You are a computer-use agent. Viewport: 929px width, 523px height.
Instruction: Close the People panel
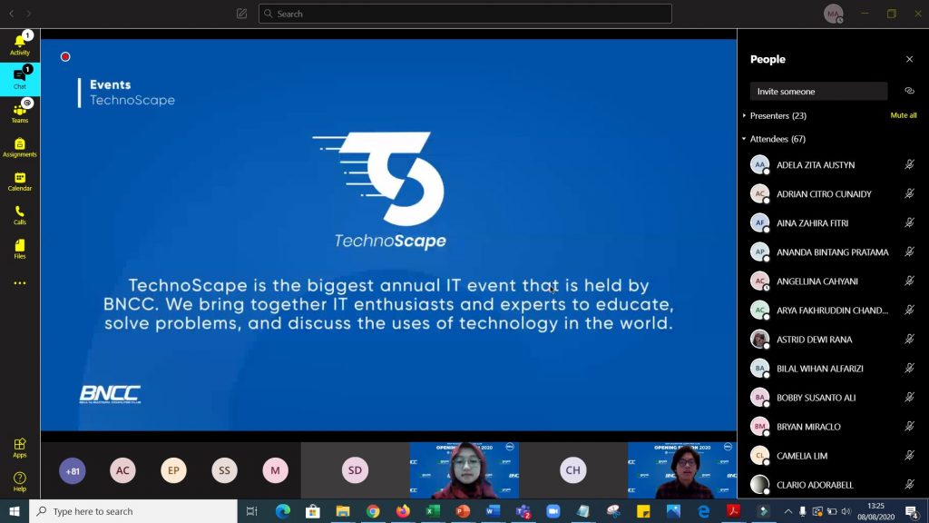(909, 59)
